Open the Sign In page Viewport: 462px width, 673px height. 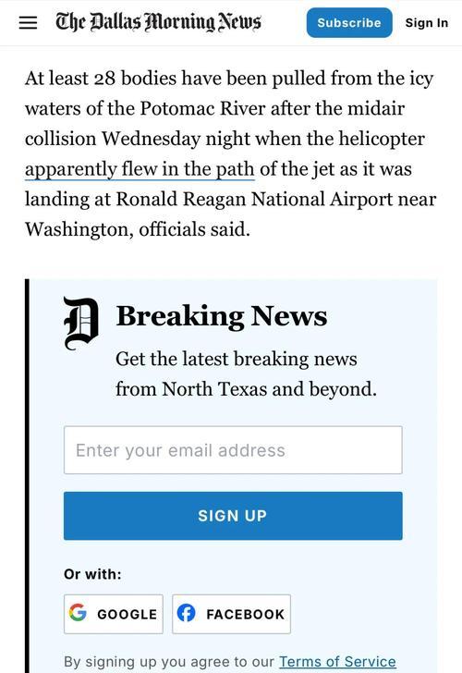click(426, 23)
